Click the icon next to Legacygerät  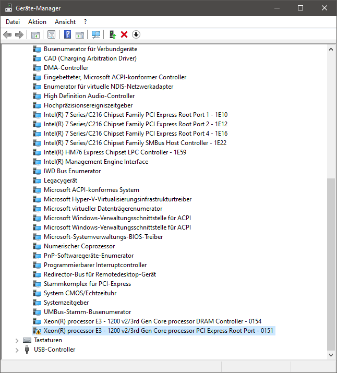[37, 181]
